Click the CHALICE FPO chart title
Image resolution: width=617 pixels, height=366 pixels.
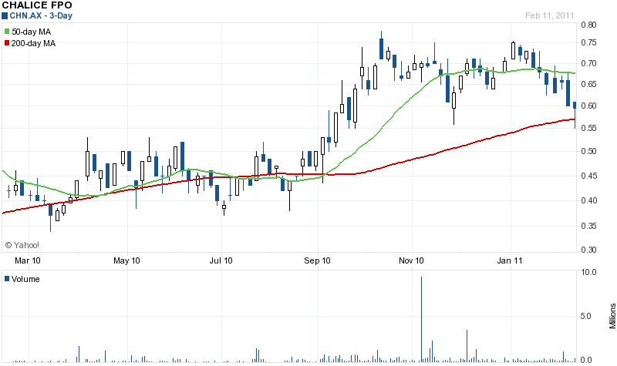[37, 5]
